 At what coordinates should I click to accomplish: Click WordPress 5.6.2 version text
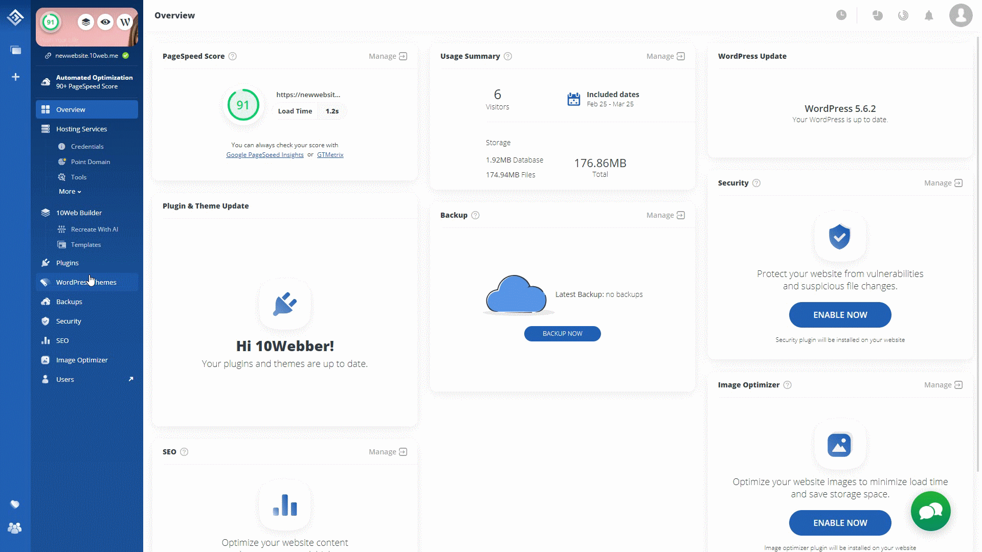(x=840, y=108)
